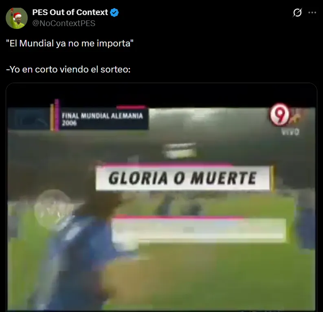
Task: Open the PES Out of Context display name
Action: (70, 12)
